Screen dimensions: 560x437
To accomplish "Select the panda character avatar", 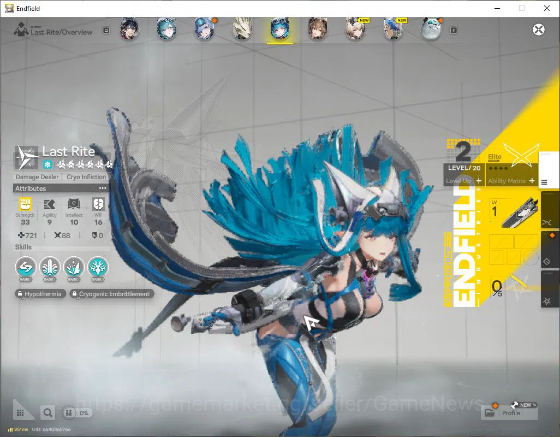I will [x=431, y=29].
